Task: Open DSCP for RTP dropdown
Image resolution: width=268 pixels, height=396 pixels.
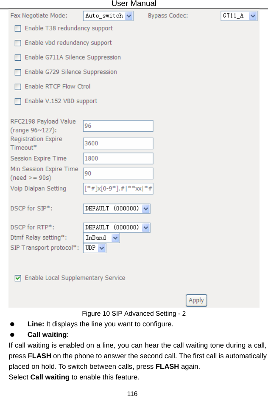Action: click(x=117, y=227)
